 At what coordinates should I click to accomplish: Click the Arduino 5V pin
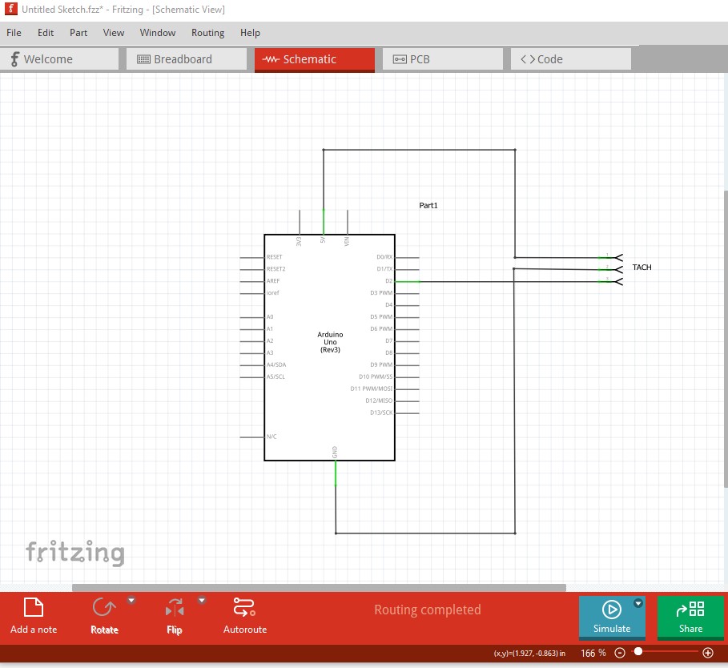click(323, 223)
